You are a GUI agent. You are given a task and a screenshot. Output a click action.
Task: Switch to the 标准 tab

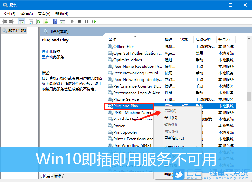point(58,176)
